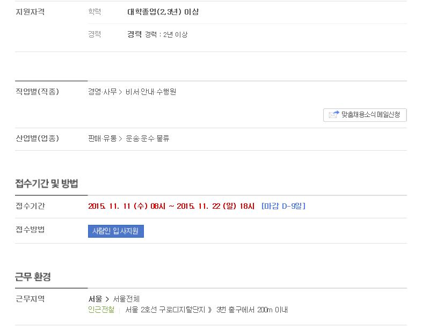Open the 운송·운수·물류 industry link
The width and height of the screenshot is (422, 330).
coord(148,138)
